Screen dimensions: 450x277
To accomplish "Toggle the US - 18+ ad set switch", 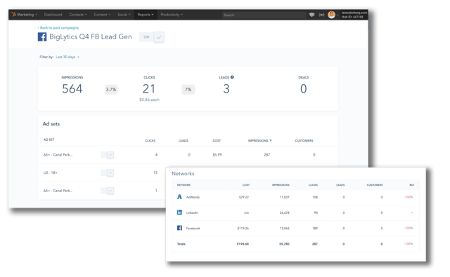I will pos(108,173).
